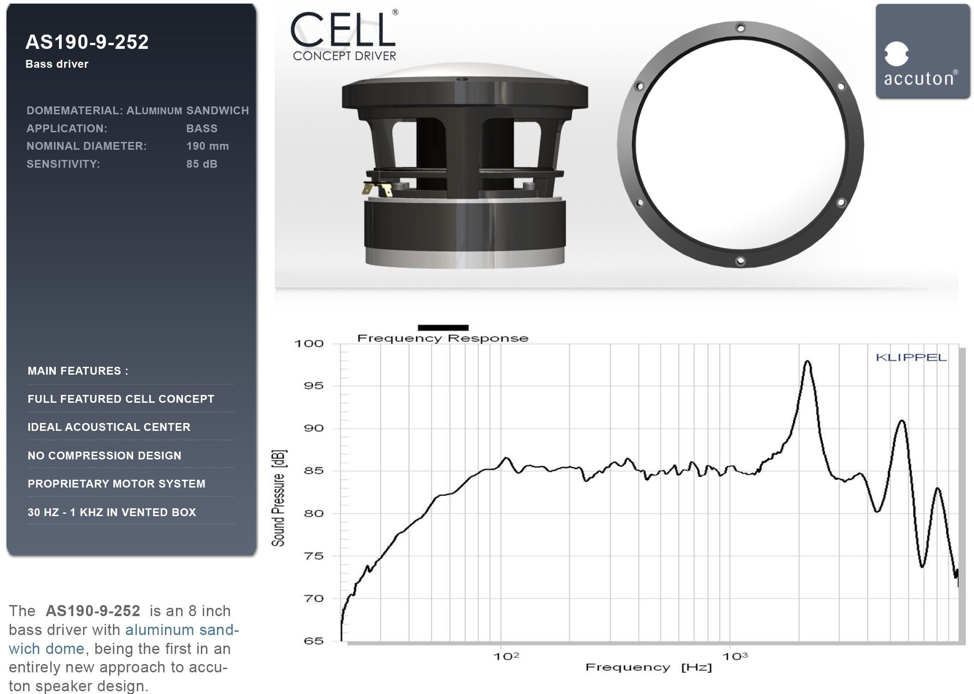Select the large AS190-9-252 heading
Screen dimensions: 974x694
click(x=87, y=42)
